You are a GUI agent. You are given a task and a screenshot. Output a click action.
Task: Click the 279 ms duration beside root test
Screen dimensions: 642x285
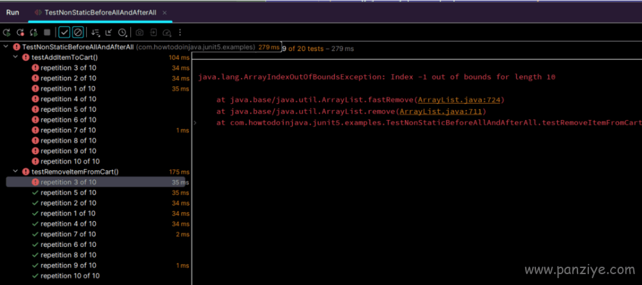click(269, 47)
